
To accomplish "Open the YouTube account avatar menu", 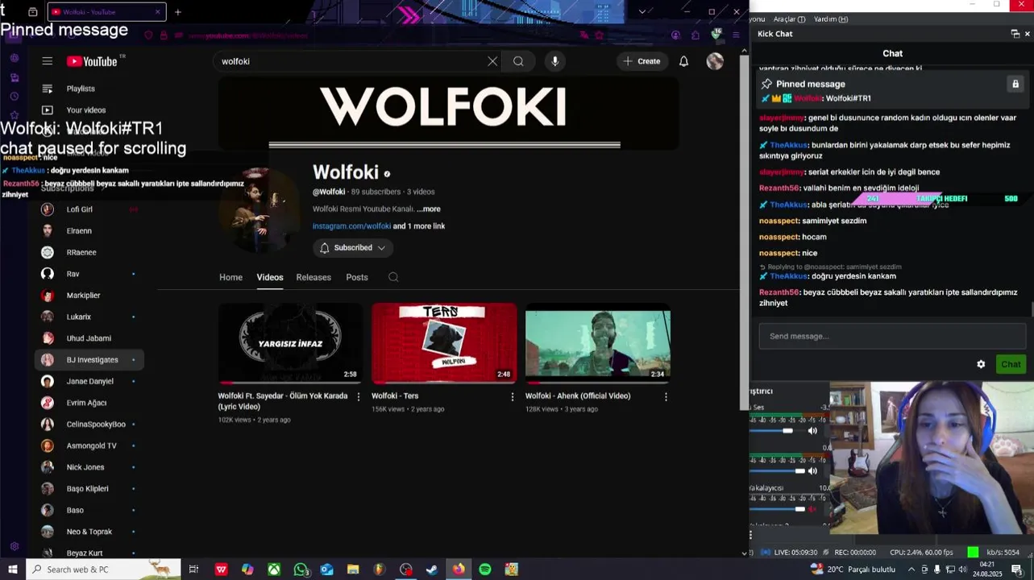I will click(715, 61).
